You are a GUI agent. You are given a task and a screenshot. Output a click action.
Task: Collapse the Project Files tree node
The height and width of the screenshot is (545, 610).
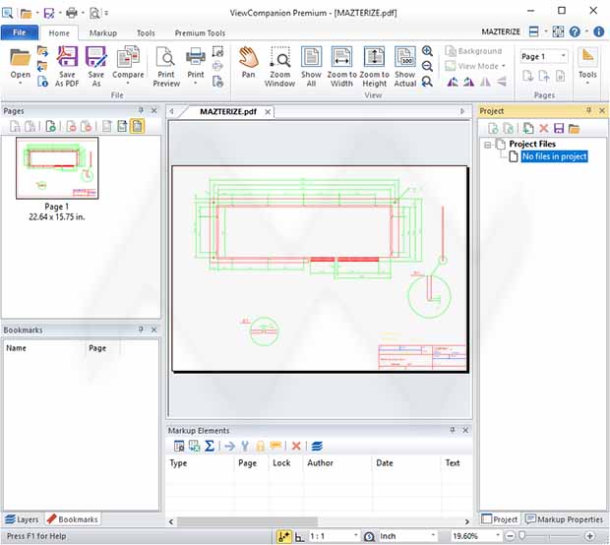click(487, 145)
